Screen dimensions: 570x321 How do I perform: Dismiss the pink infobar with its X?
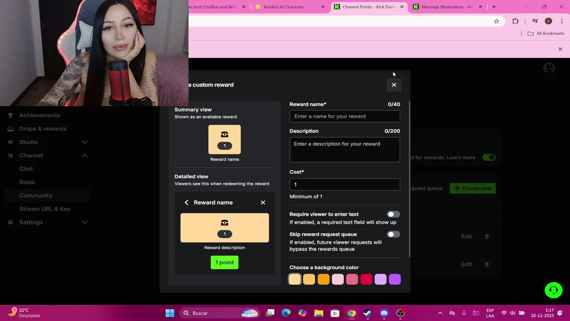pyautogui.click(x=560, y=49)
